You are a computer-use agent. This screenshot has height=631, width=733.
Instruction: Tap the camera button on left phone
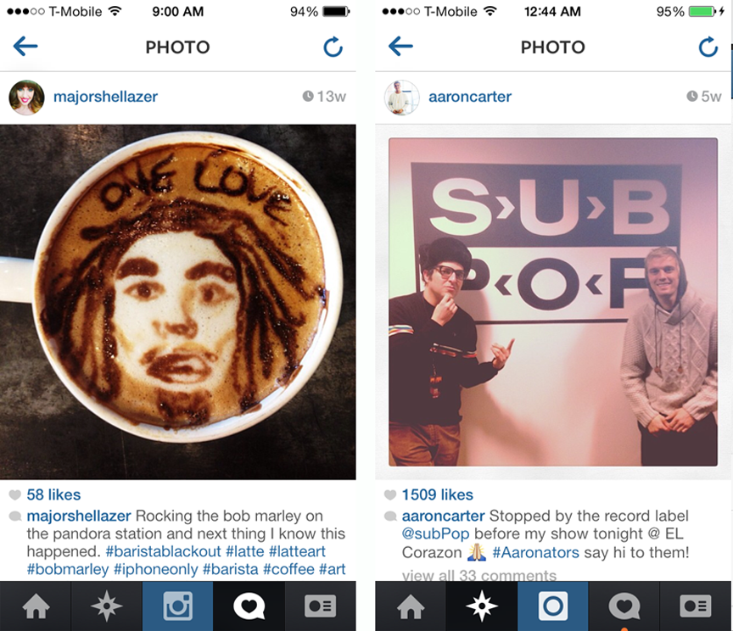point(177,606)
